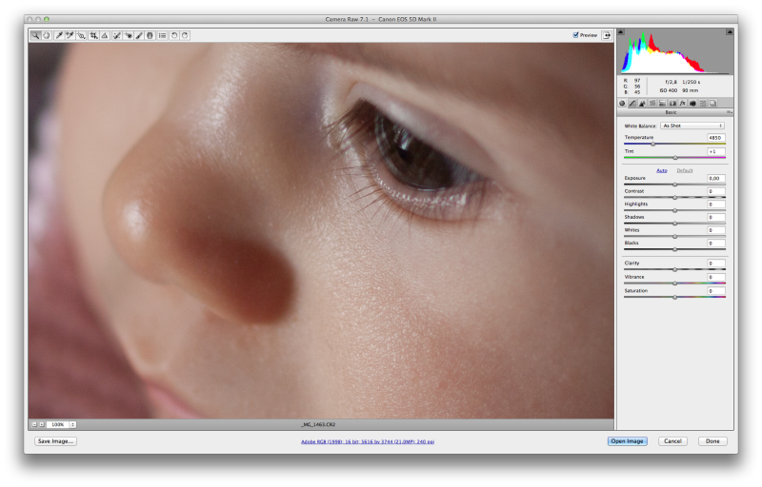This screenshot has width=762, height=487.
Task: Focus the Temperature value field 4850
Action: 716,138
